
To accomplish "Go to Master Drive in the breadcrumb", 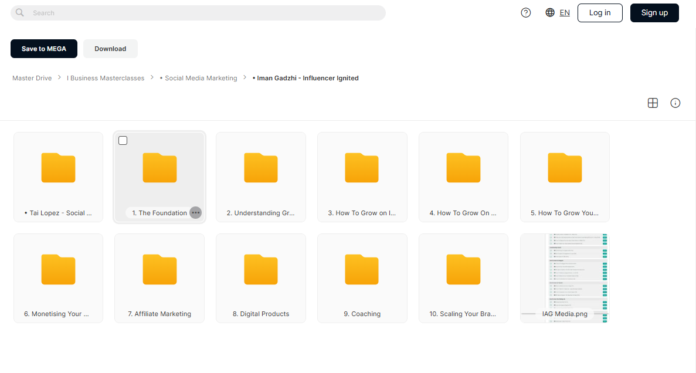I will (x=32, y=78).
